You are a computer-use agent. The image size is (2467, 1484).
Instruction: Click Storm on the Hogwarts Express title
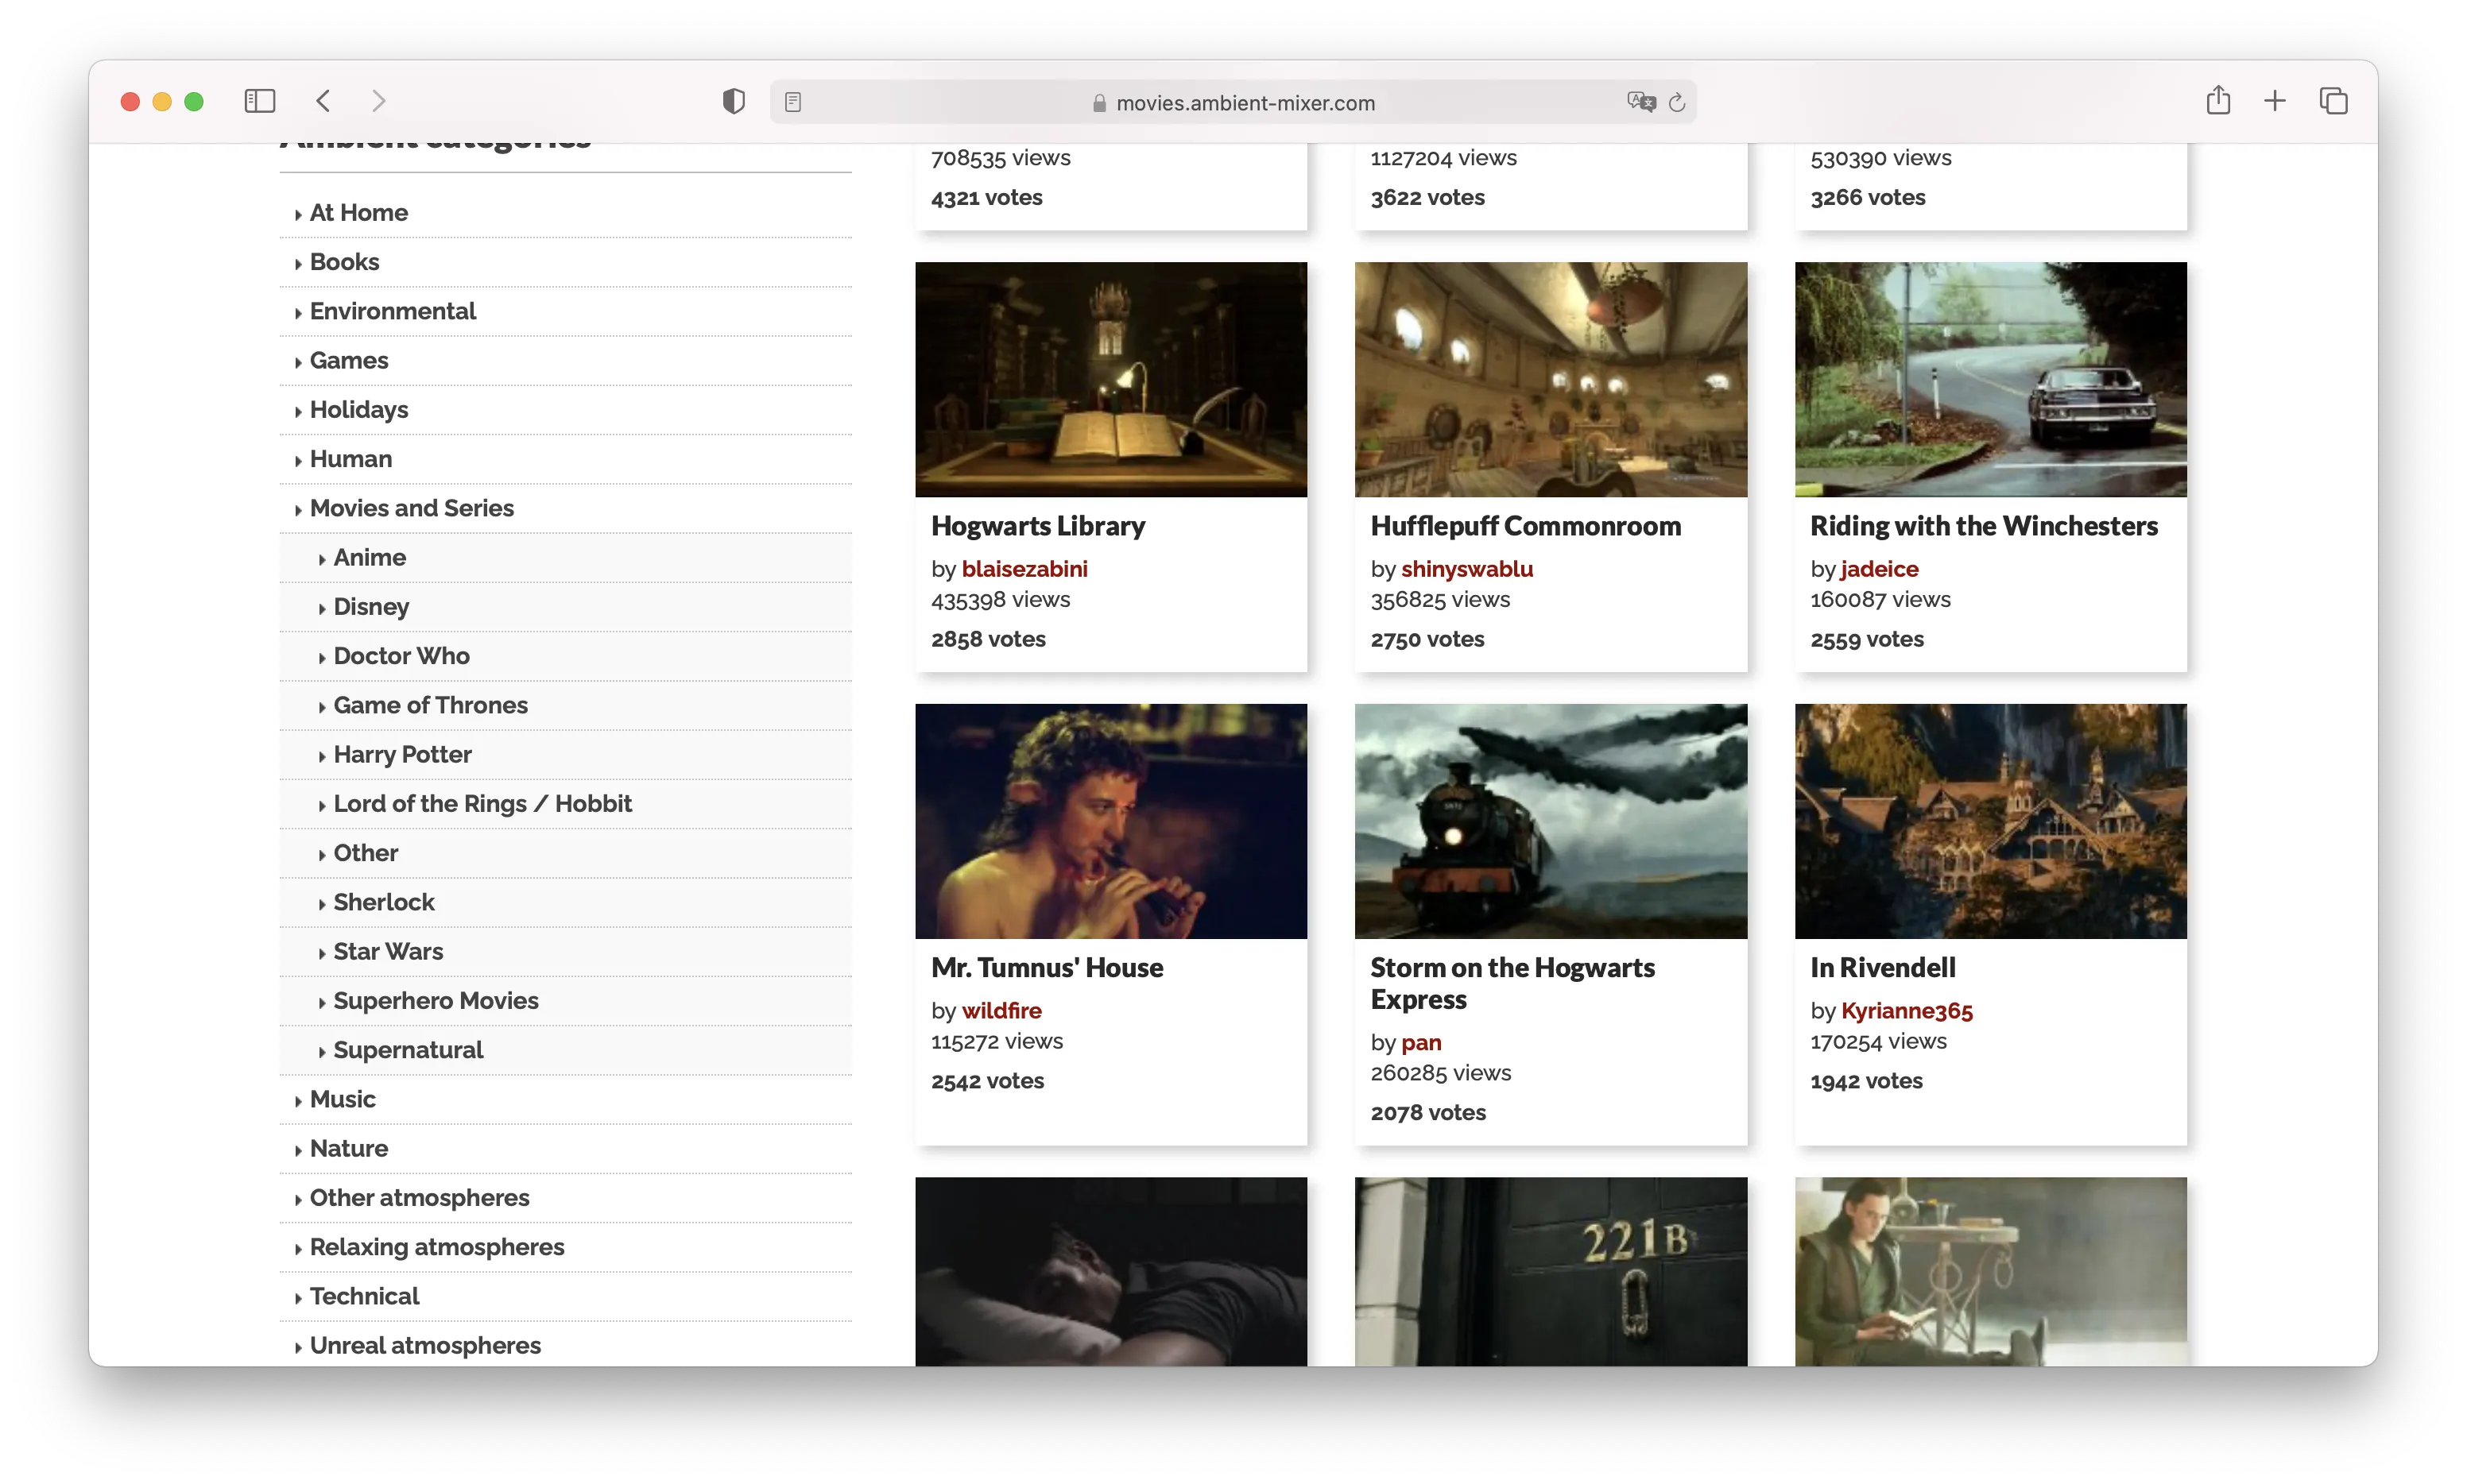tap(1512, 984)
